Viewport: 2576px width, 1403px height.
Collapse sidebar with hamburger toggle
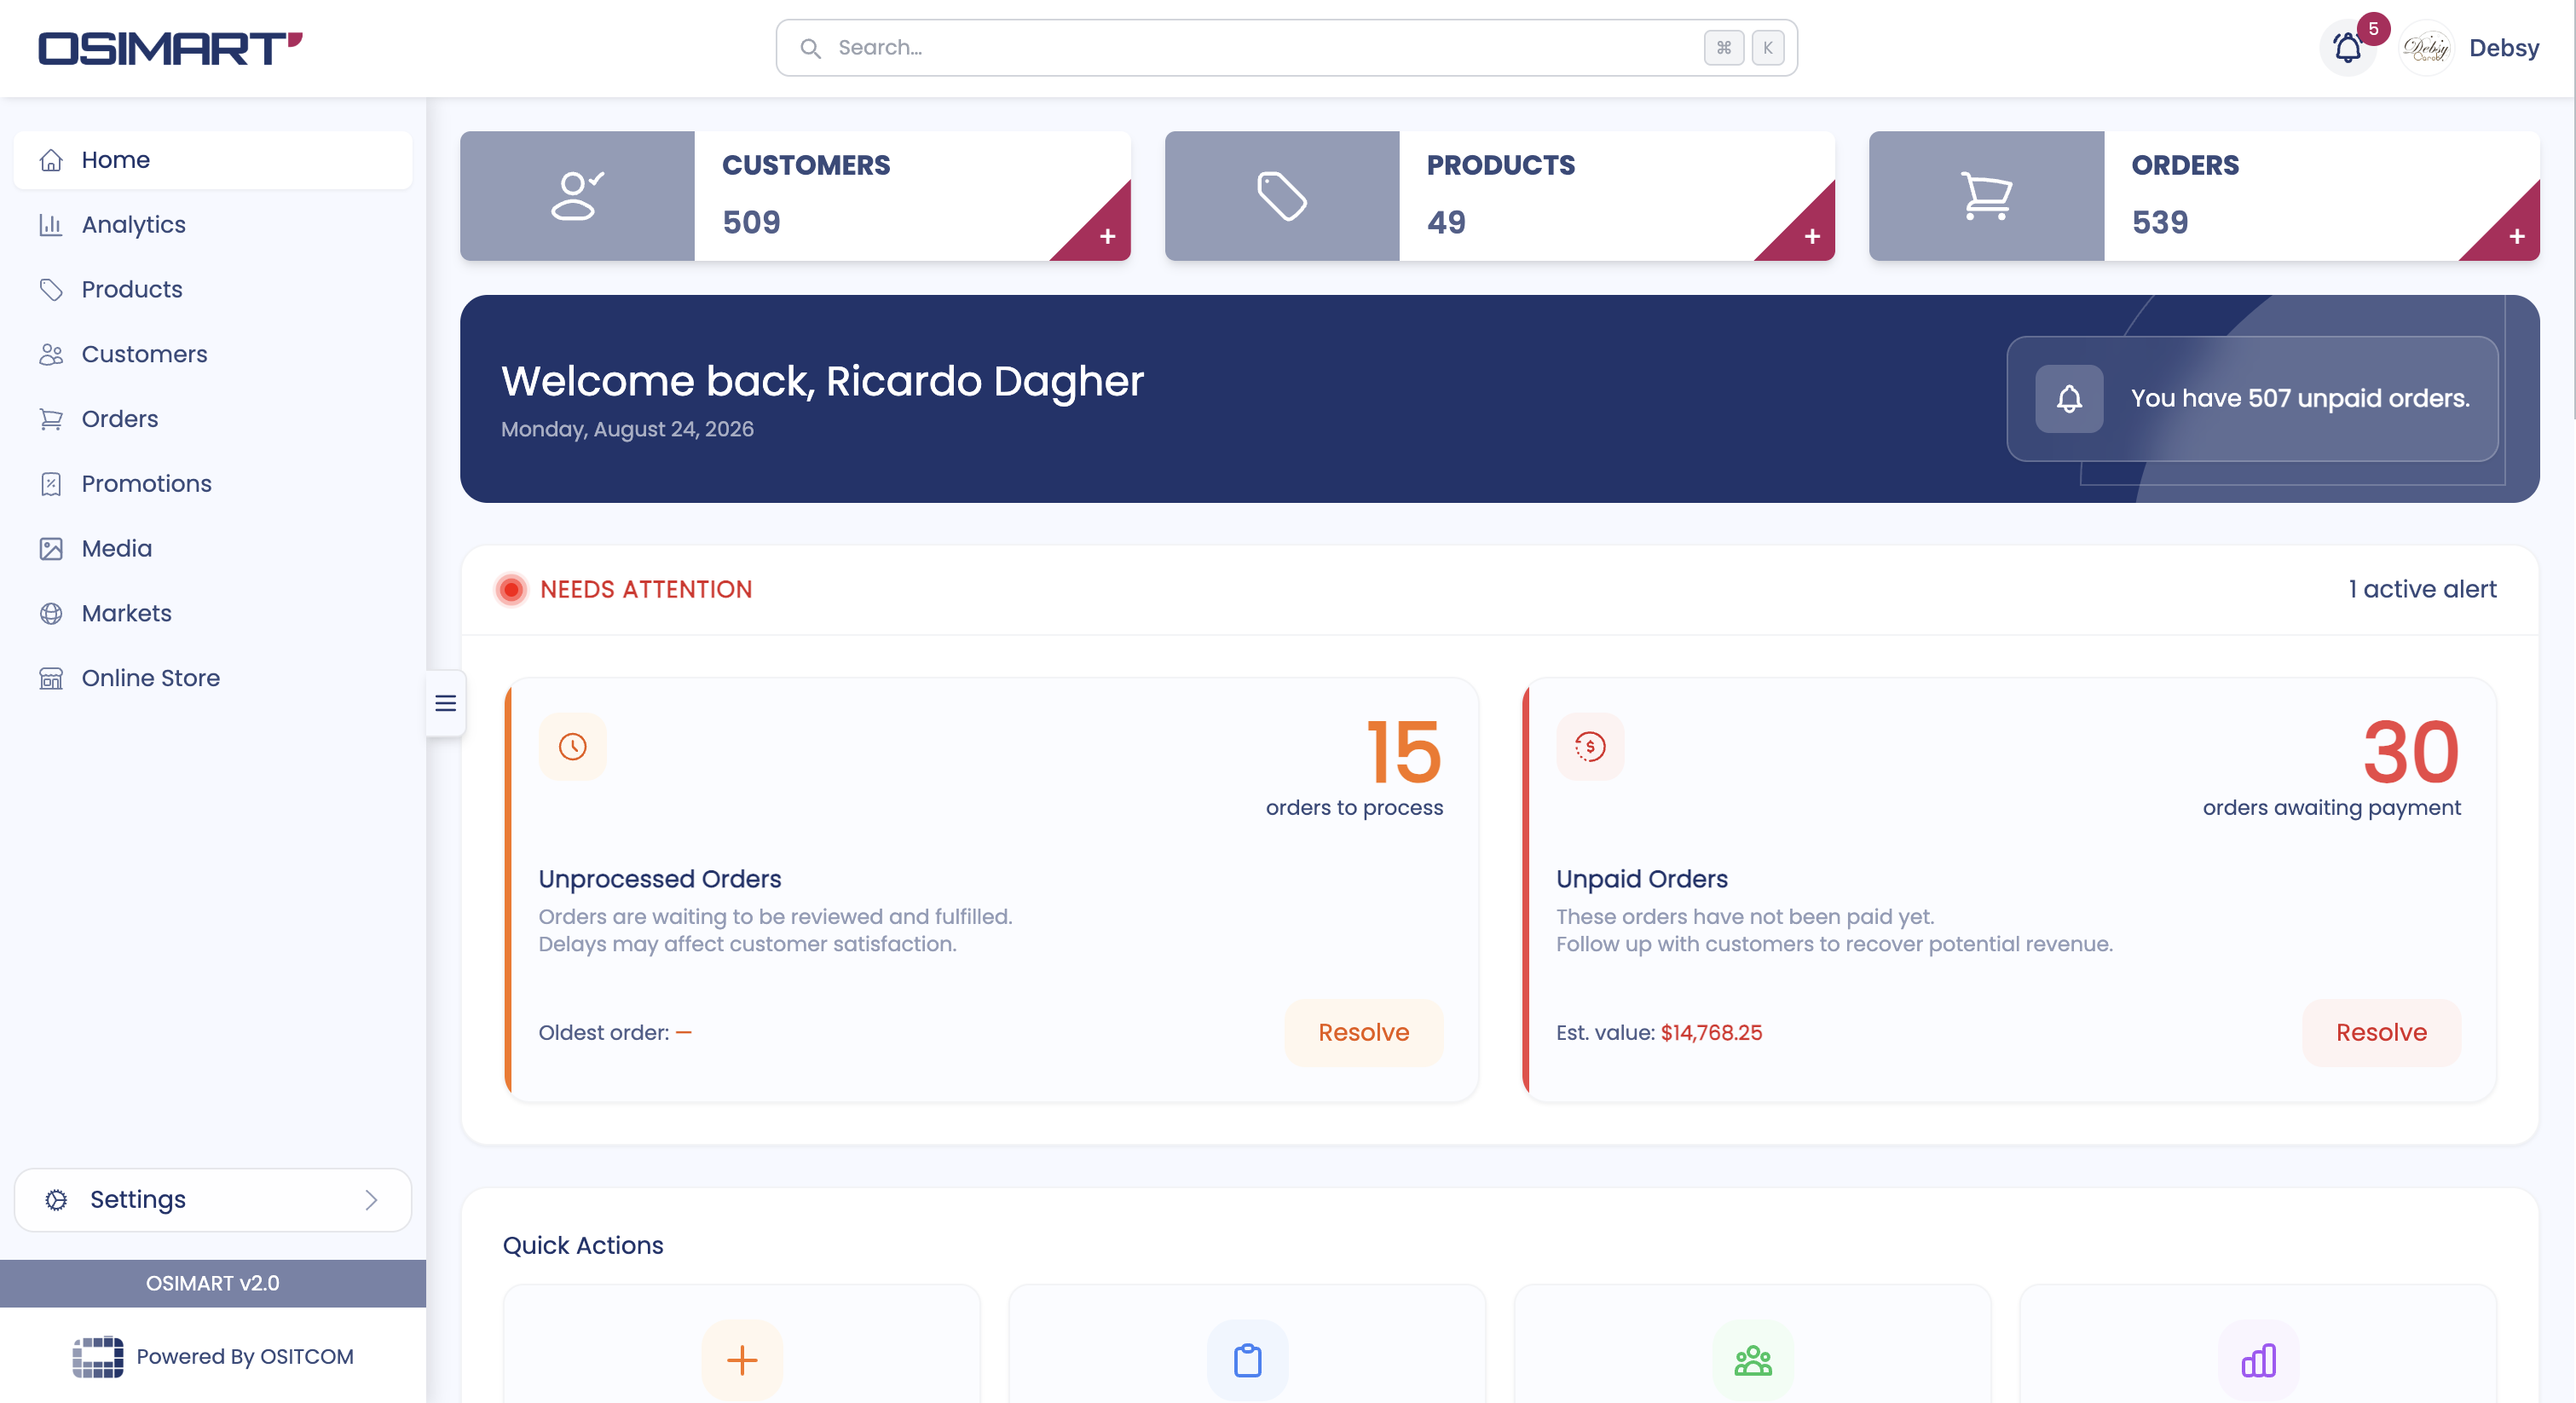pyautogui.click(x=446, y=703)
